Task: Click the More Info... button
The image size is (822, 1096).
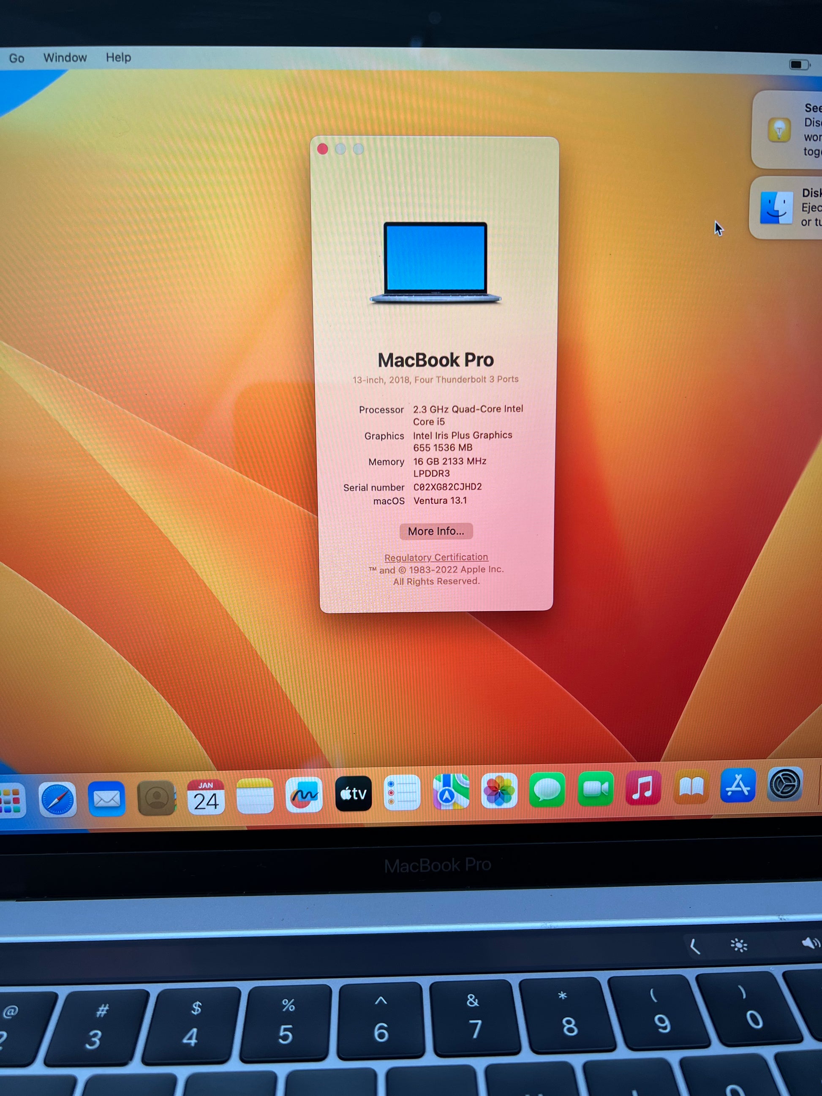Action: pos(436,531)
